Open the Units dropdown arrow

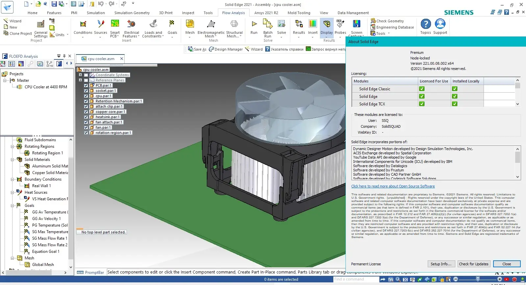[x=67, y=34]
